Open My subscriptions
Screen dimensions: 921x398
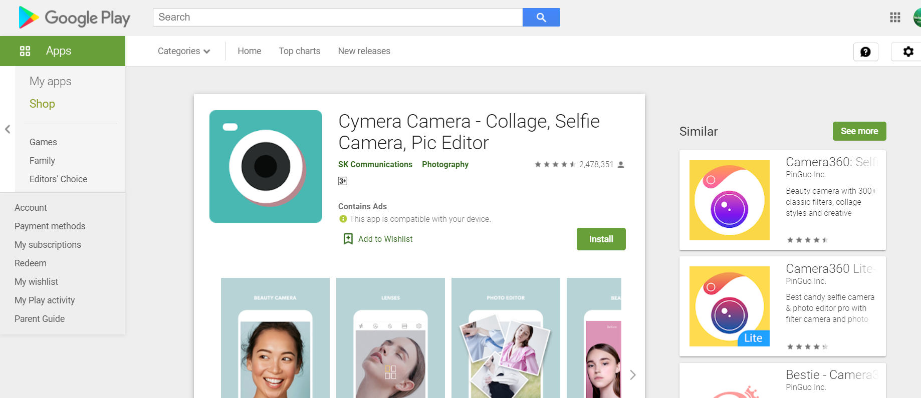pyautogui.click(x=48, y=245)
